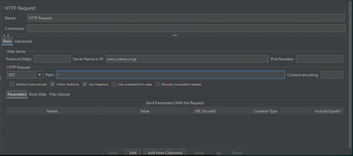Click the Comments text field
This screenshot has width=353, height=156.
coord(186,29)
